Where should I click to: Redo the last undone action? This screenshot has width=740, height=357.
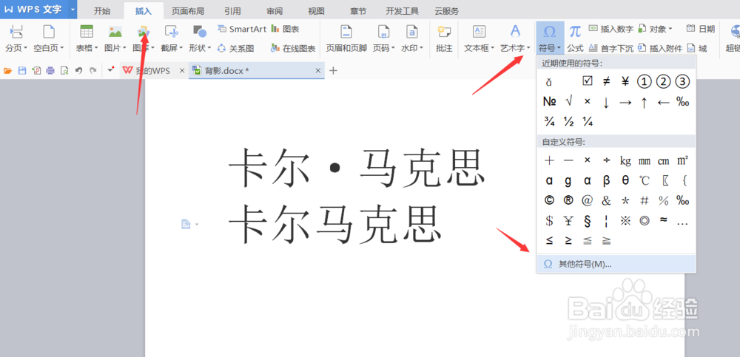coord(92,71)
